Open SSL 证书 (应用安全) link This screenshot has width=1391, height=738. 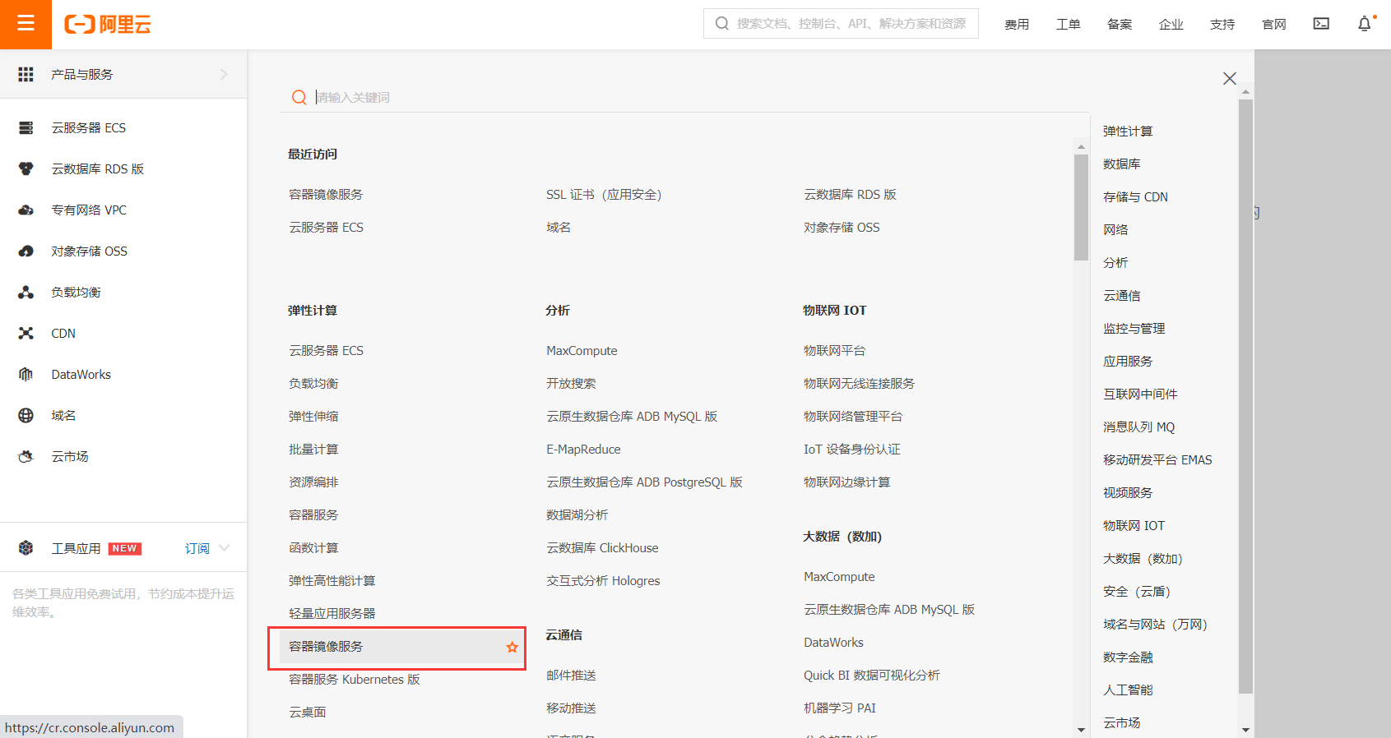[x=604, y=195]
